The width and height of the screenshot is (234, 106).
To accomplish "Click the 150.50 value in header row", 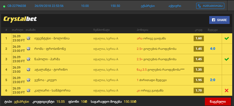I will click(x=115, y=6).
